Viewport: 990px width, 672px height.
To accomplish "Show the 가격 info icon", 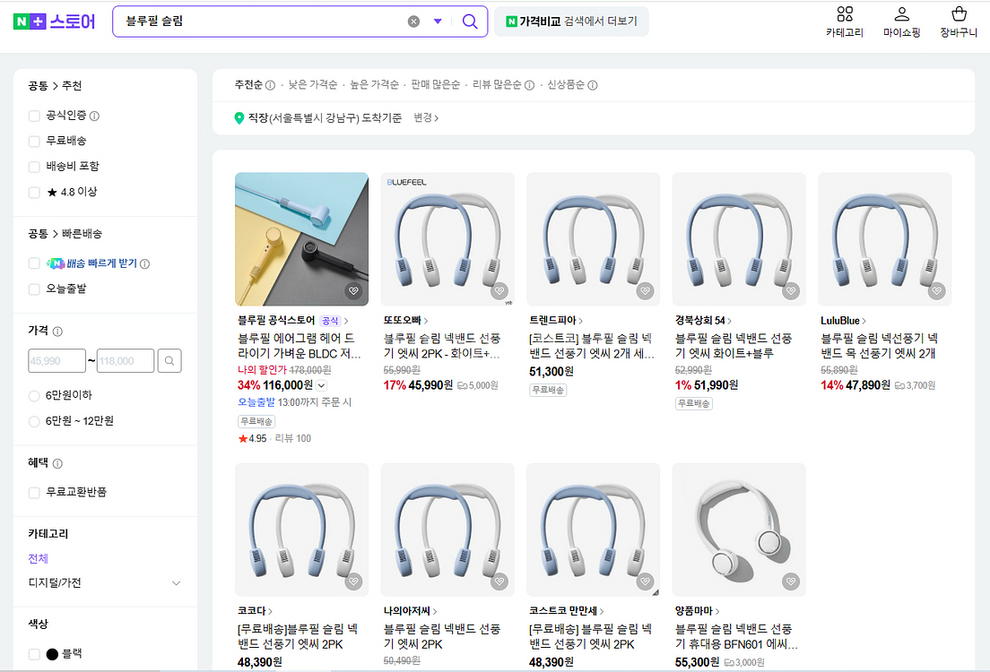I will pyautogui.click(x=57, y=332).
